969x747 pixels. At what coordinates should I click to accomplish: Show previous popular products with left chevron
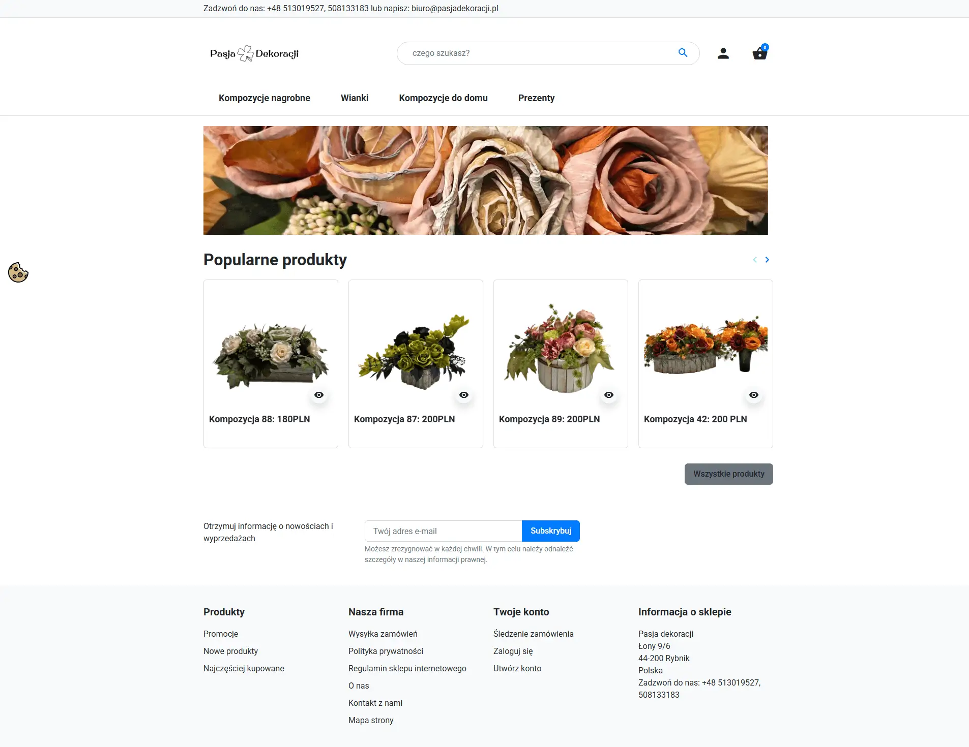pos(755,260)
